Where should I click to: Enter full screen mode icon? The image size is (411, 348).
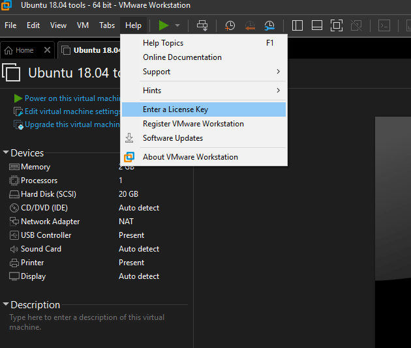[x=337, y=25]
